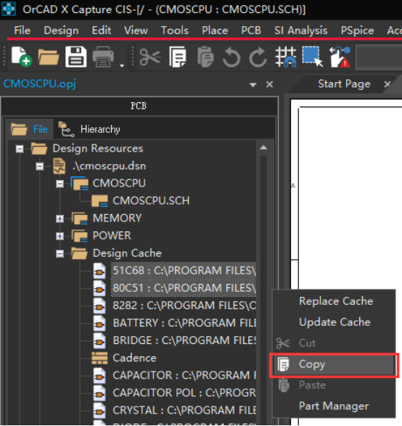Screen dimensions: 402x426
Task: Click the project tree scroll-up arrow
Action: 263,147
